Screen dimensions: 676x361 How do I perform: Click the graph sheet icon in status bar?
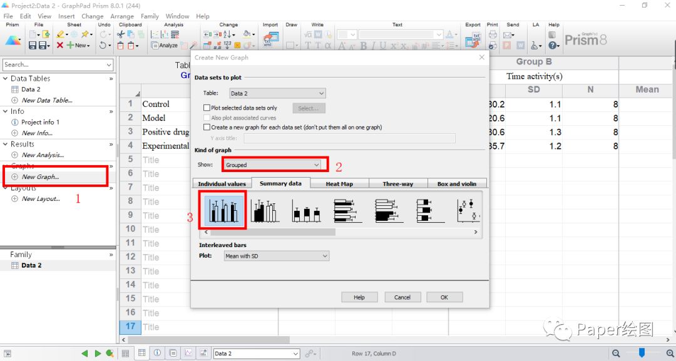point(188,353)
